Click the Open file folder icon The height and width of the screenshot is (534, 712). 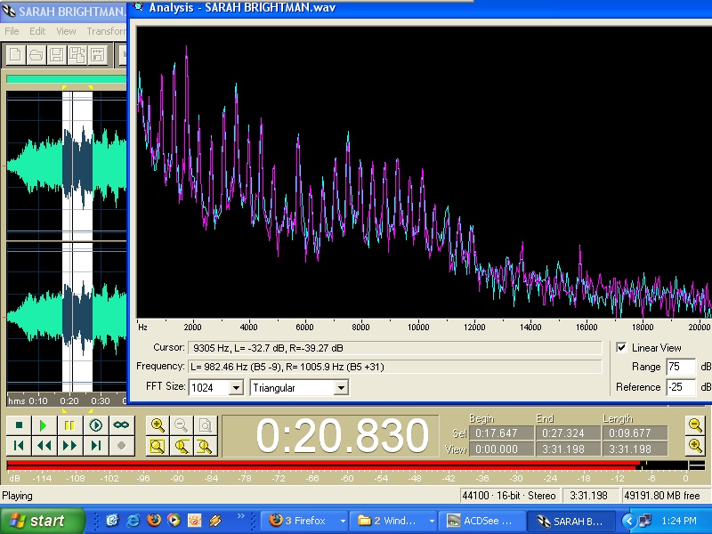(36, 55)
